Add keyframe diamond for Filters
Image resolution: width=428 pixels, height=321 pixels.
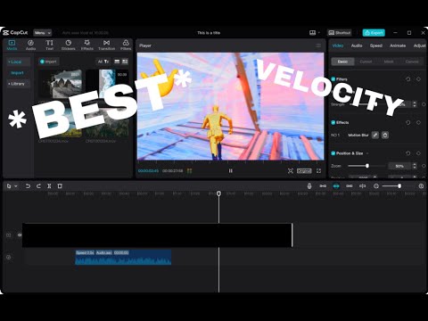[418, 79]
